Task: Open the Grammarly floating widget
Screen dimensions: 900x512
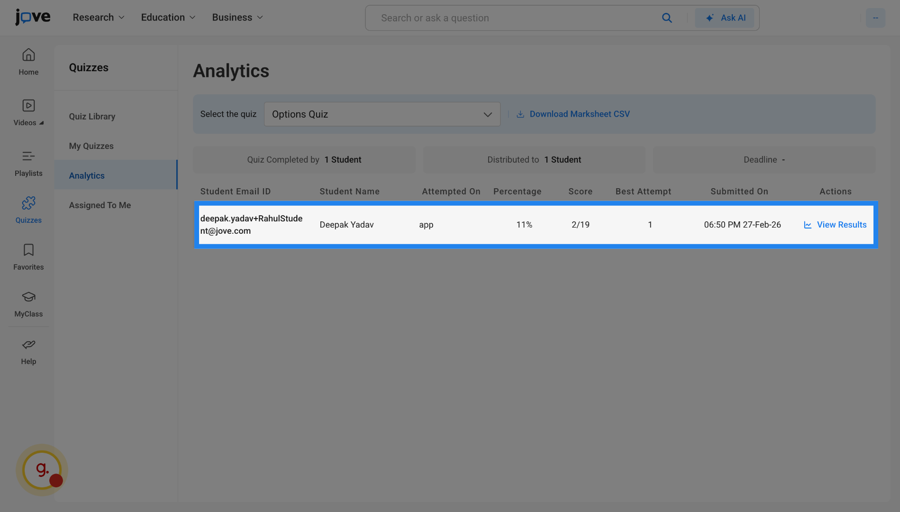Action: point(42,470)
